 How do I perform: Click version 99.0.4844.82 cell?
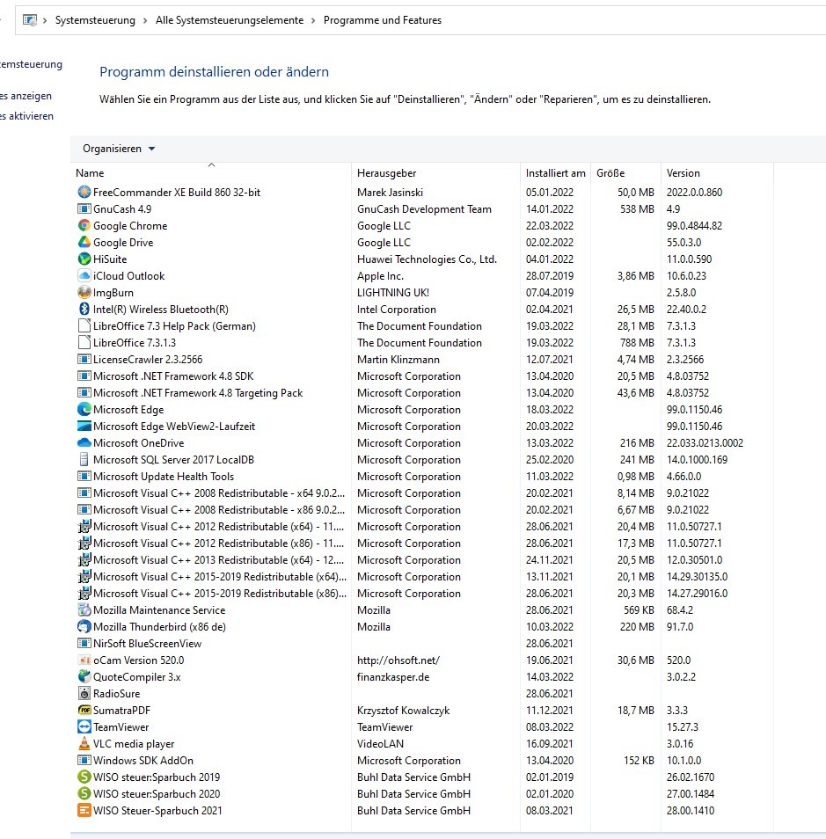(x=694, y=226)
